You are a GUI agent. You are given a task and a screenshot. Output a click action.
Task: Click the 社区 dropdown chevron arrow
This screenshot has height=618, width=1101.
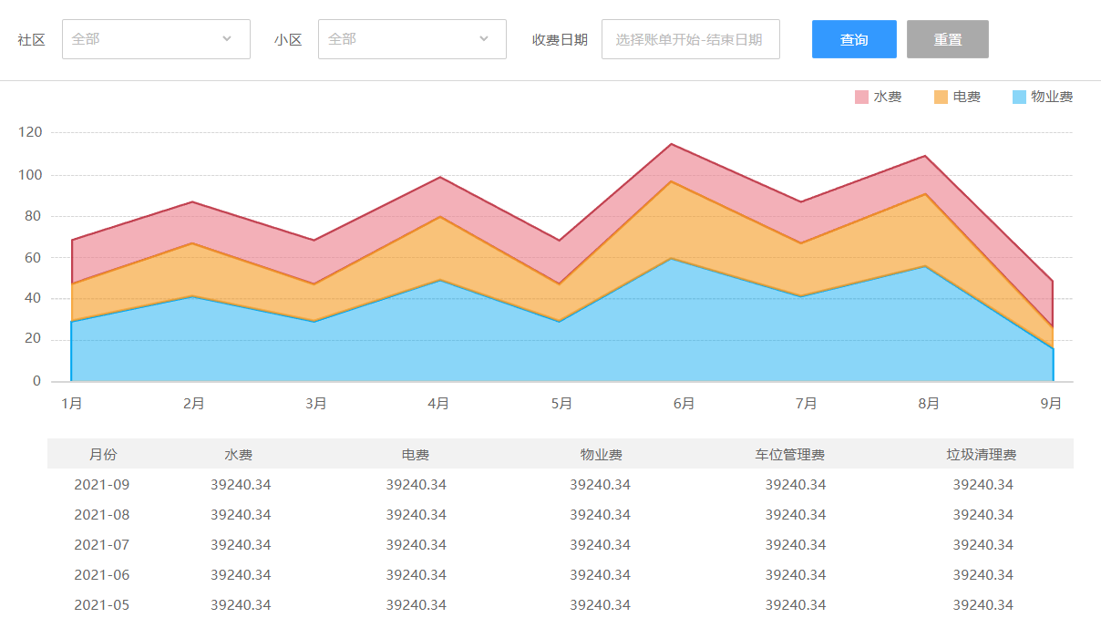227,39
